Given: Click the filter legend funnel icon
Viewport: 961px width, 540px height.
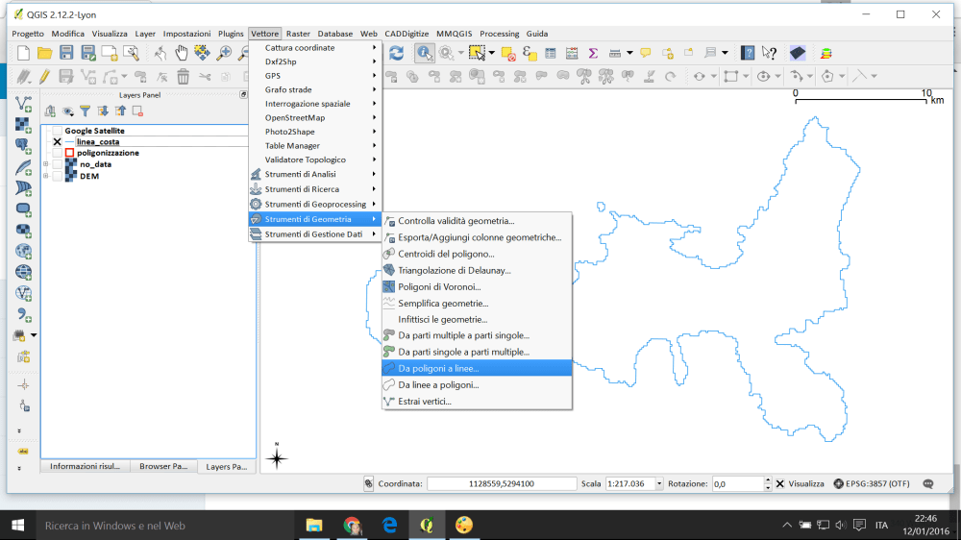Looking at the screenshot, I should (85, 111).
